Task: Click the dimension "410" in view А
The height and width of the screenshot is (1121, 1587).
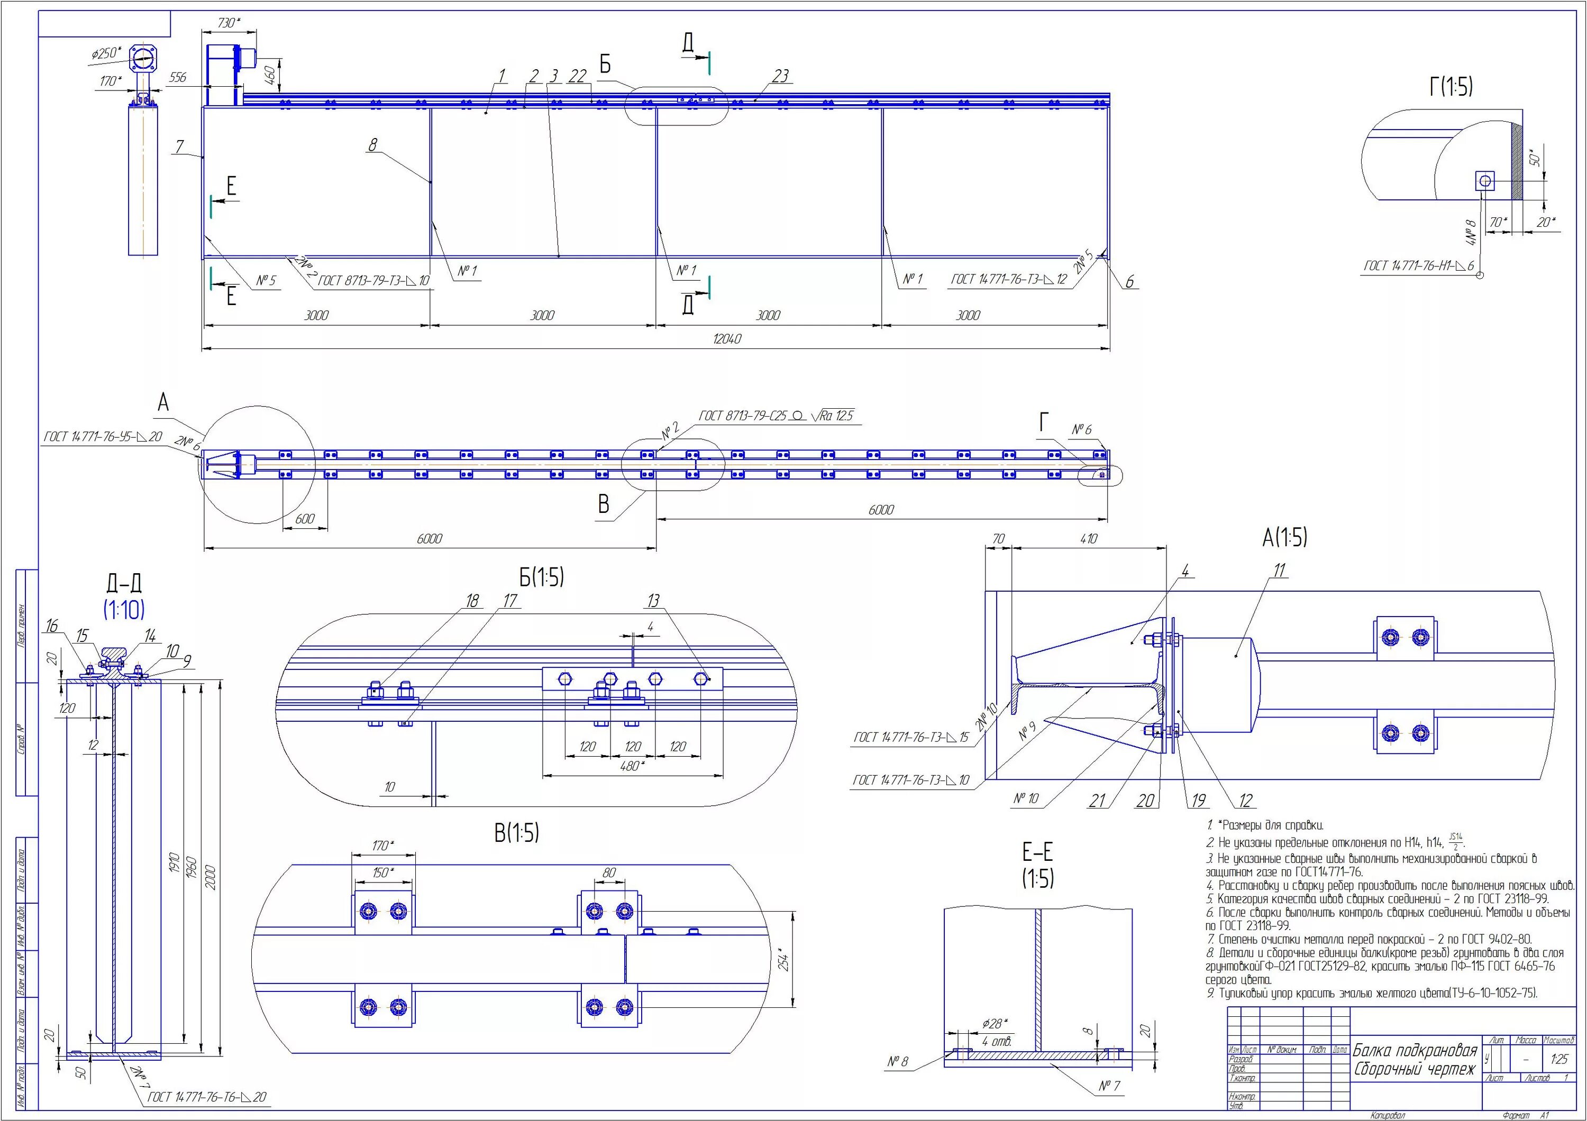Action: point(1088,539)
